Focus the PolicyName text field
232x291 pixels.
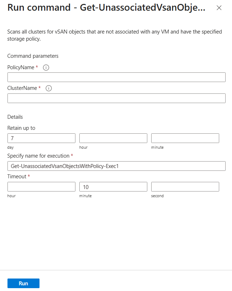[x=116, y=77]
